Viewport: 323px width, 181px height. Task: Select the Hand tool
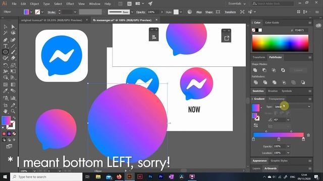pos(6,111)
